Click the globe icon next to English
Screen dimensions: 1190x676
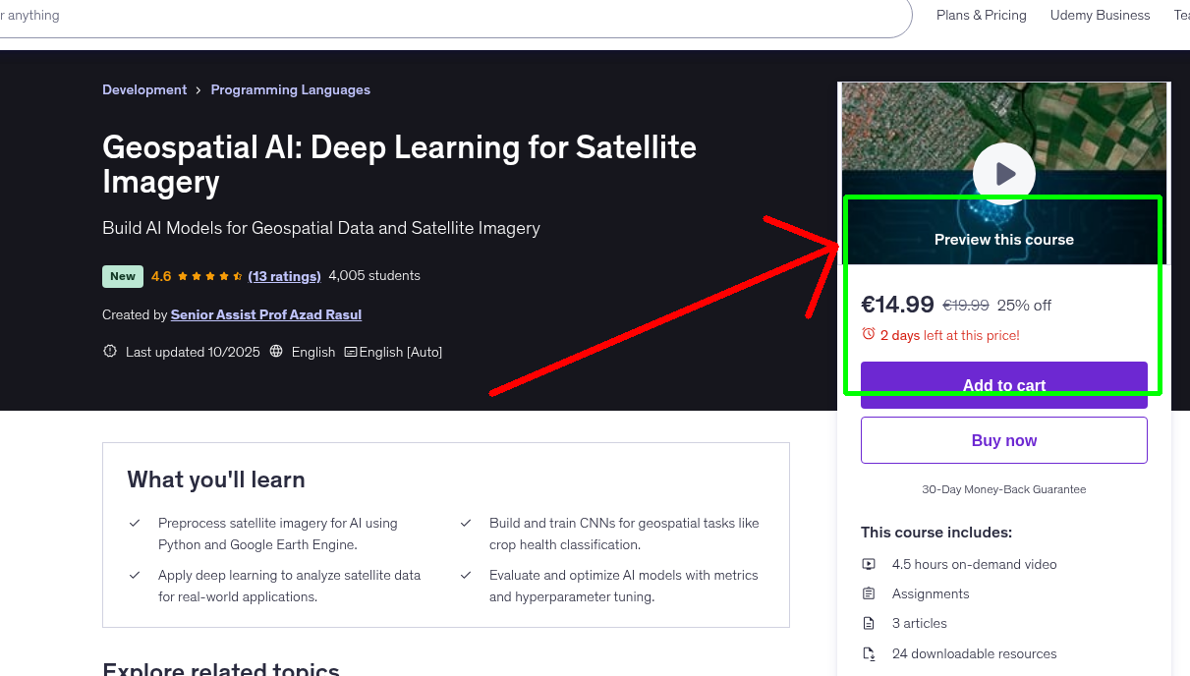pos(276,351)
